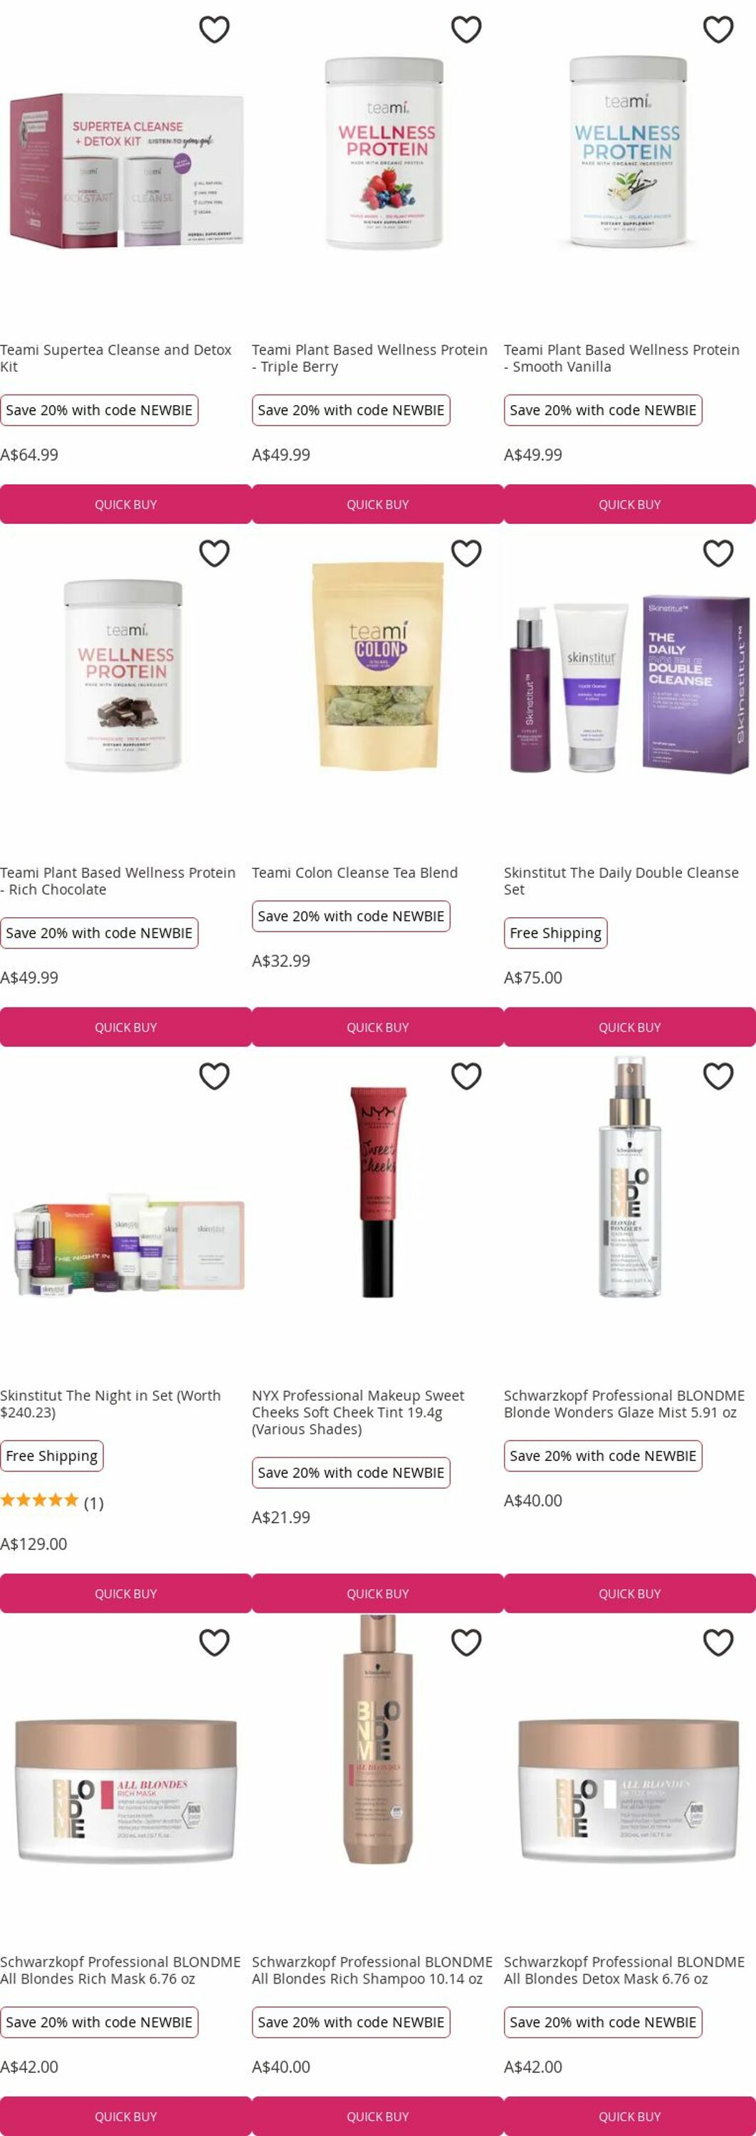The height and width of the screenshot is (2136, 756).
Task: Quick buy the Skinstitut Night in Set
Action: pyautogui.click(x=125, y=1593)
